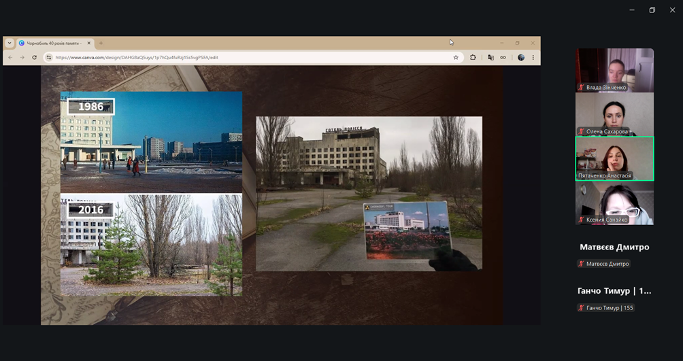Screen dimensions: 683x361
Task: Select the 1986 hotel photo
Action: pos(151,142)
